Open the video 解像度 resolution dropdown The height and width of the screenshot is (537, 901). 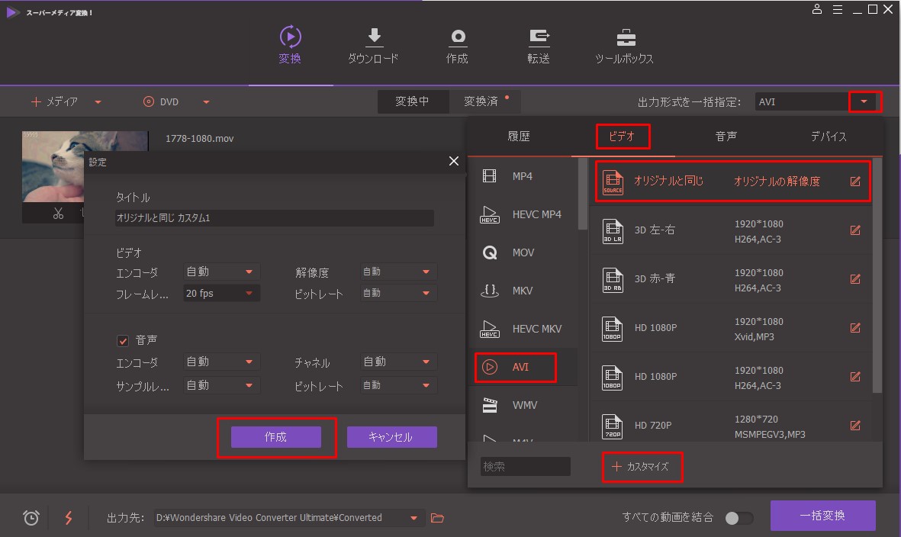(x=426, y=272)
